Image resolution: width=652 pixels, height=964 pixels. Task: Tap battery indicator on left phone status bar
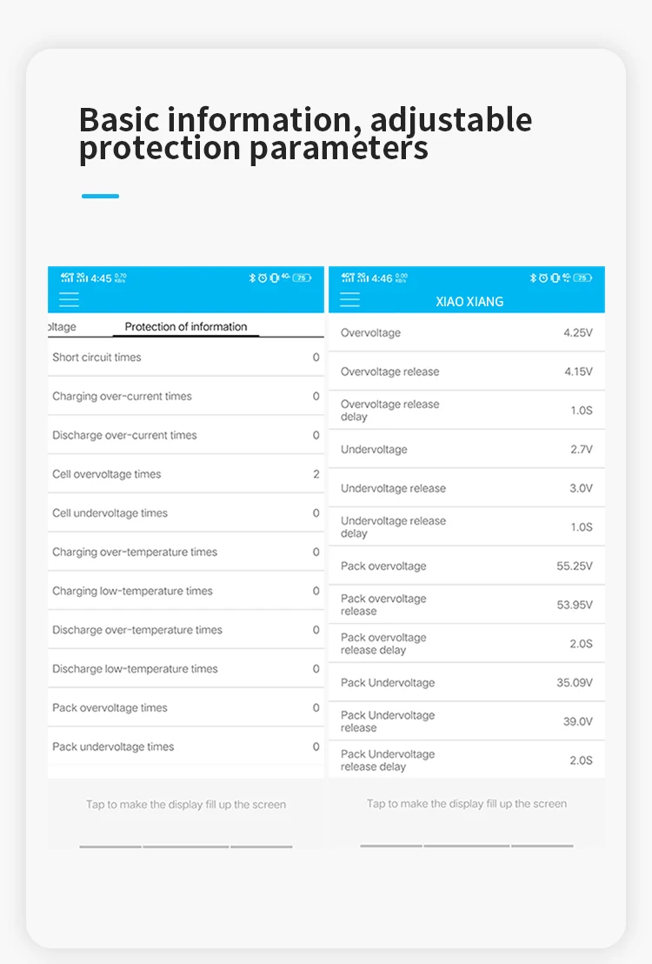pos(302,278)
